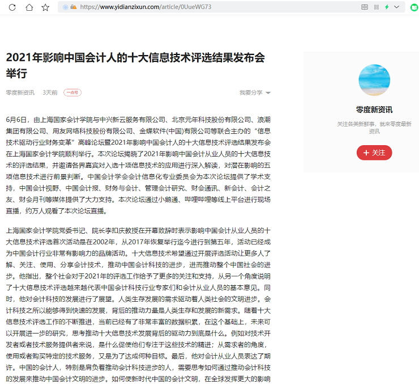The height and width of the screenshot is (384, 419).
Task: Bookmark this page with the star icon
Action: click(x=45, y=7)
